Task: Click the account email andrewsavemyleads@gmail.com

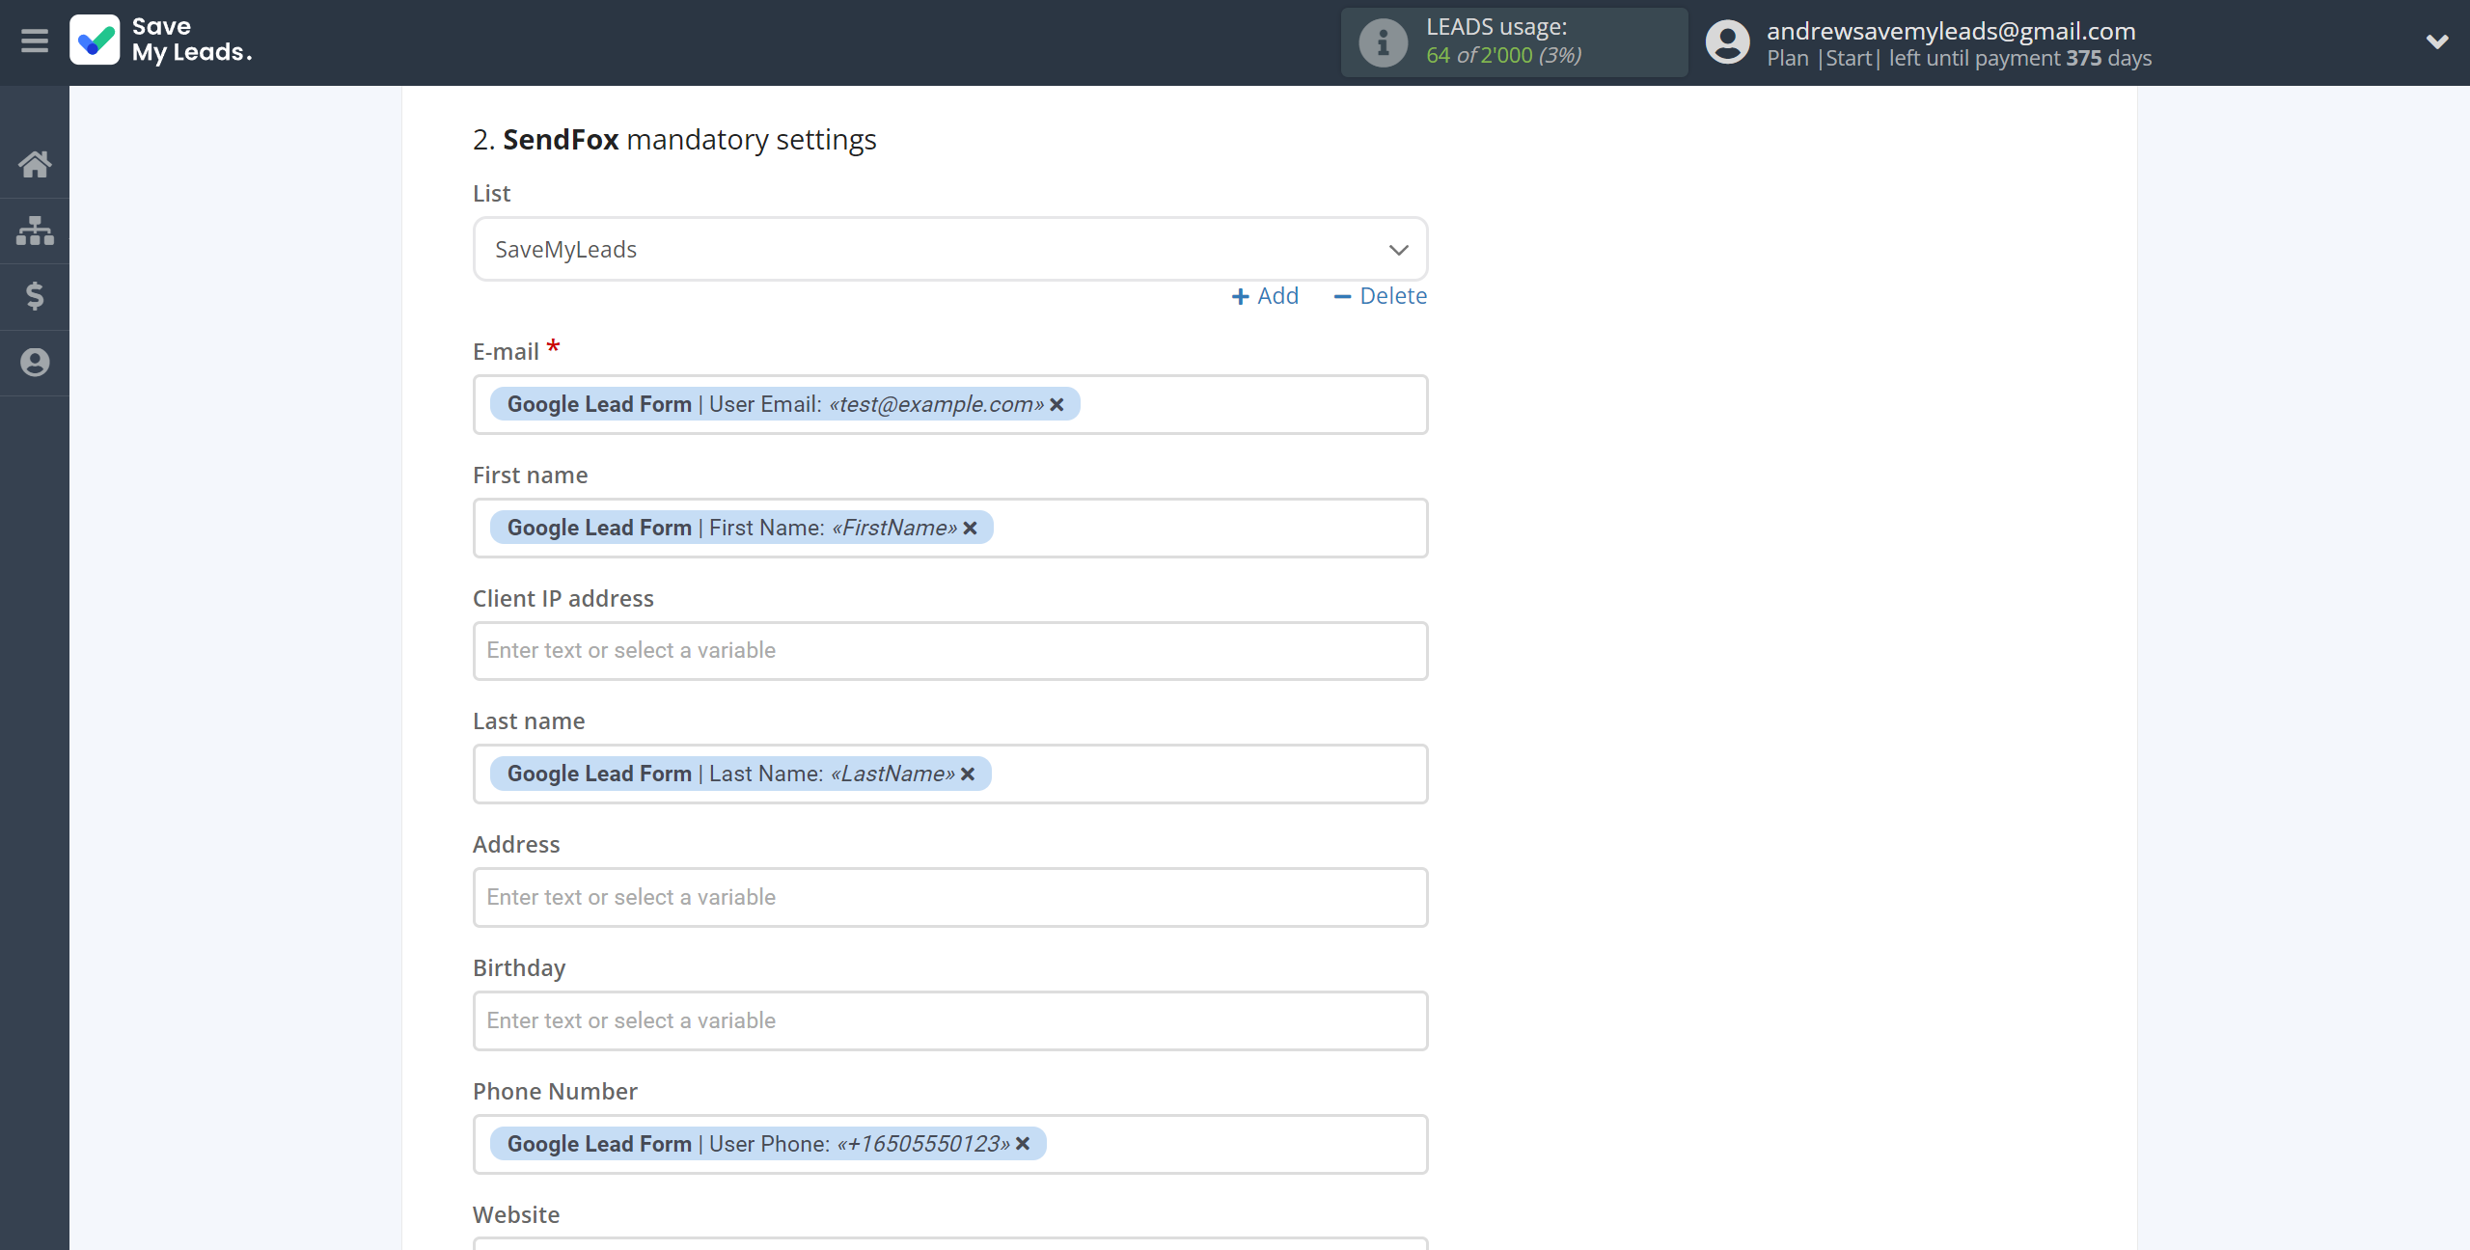Action: [x=1951, y=31]
